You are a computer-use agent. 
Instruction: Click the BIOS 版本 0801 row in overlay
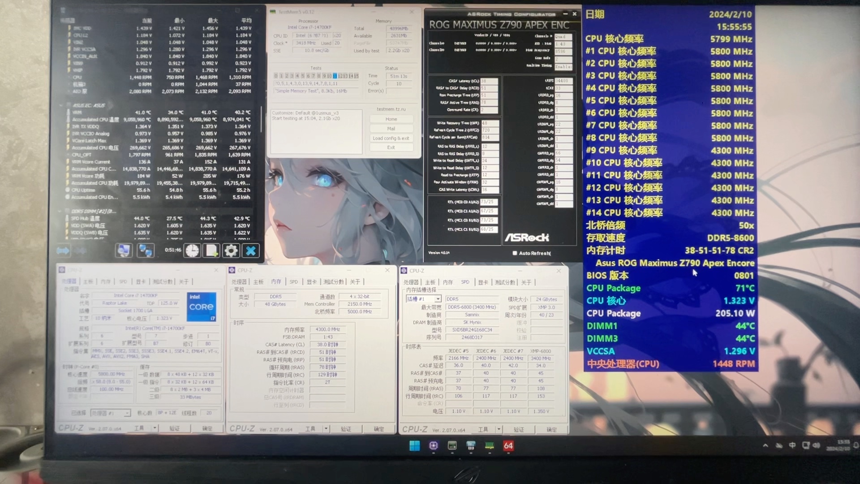(671, 275)
